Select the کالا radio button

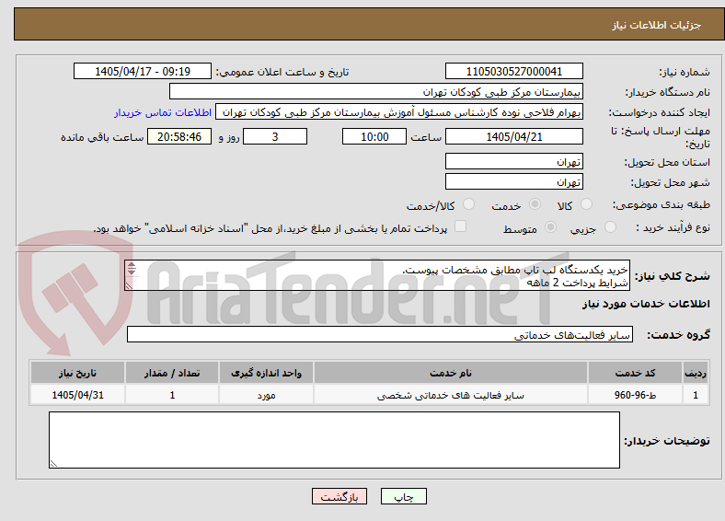click(586, 204)
